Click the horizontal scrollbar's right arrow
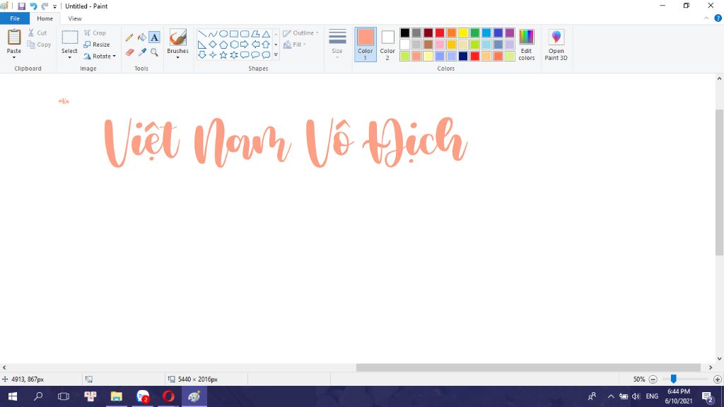This screenshot has height=407, width=724. pos(710,367)
